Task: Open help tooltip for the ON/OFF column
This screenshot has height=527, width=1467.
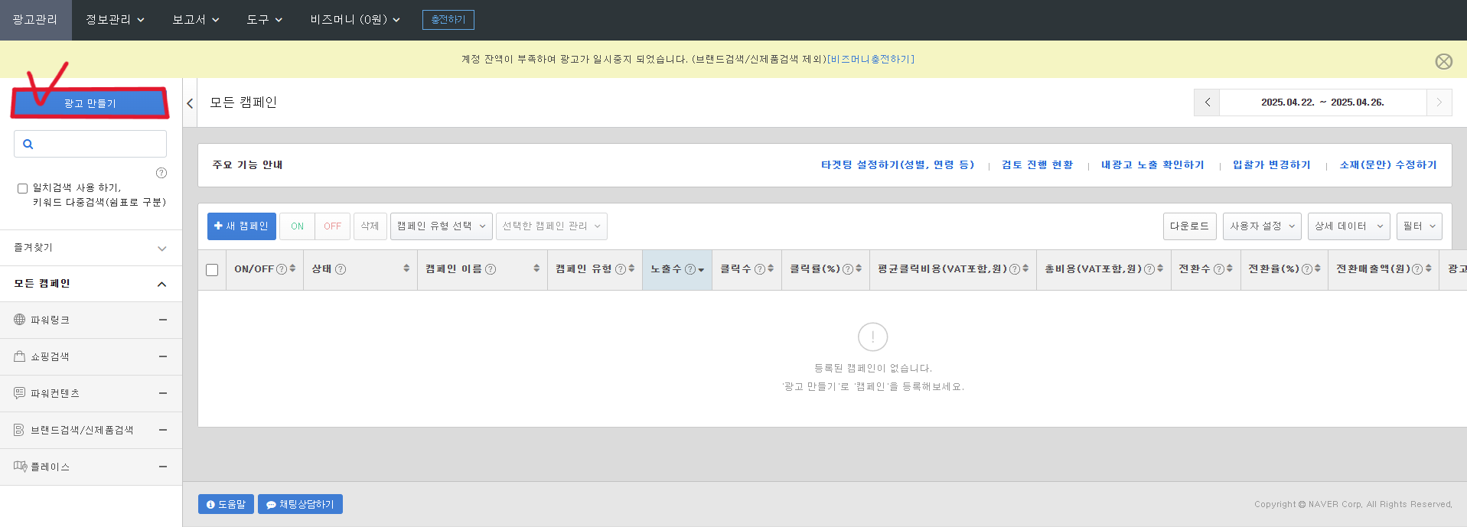Action: click(282, 269)
